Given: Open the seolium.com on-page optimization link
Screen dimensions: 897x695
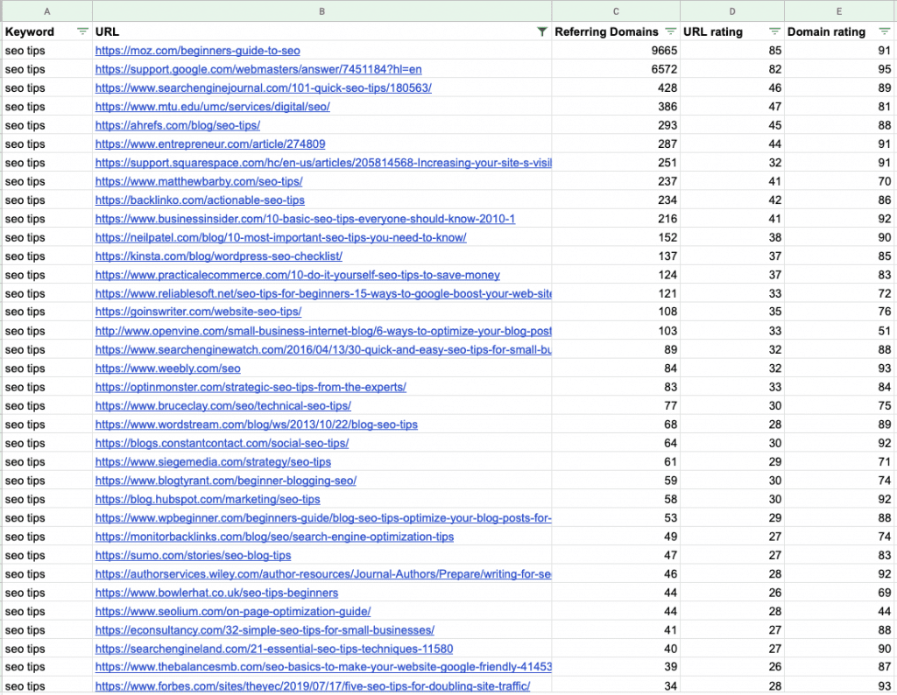Looking at the screenshot, I should [x=233, y=612].
